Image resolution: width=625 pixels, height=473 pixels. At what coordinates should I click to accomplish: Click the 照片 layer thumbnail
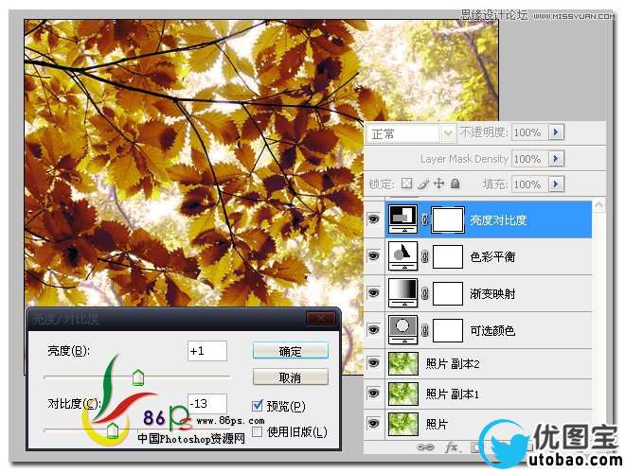[x=403, y=424]
